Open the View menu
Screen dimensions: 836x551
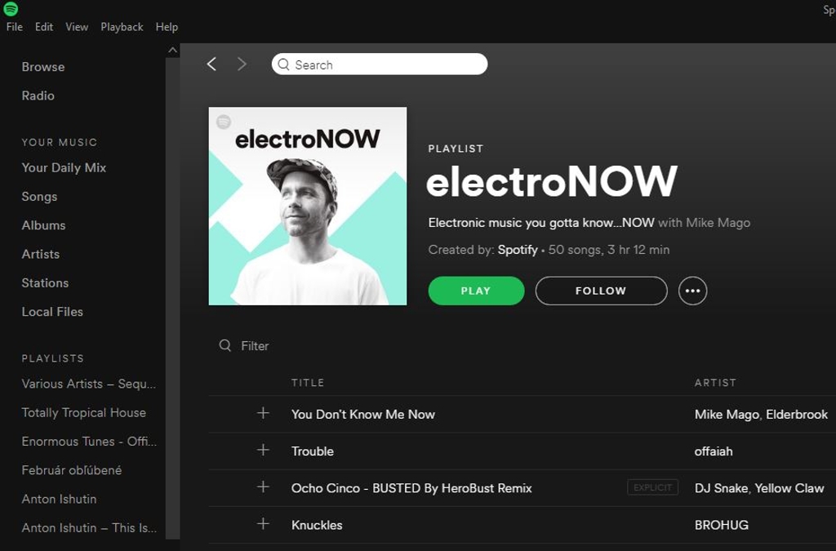click(77, 27)
